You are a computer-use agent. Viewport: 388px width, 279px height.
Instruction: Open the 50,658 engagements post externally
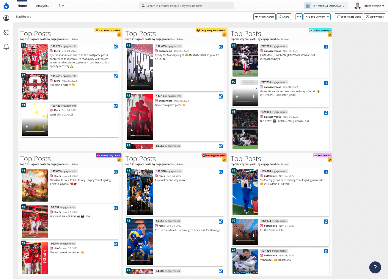(221, 221)
